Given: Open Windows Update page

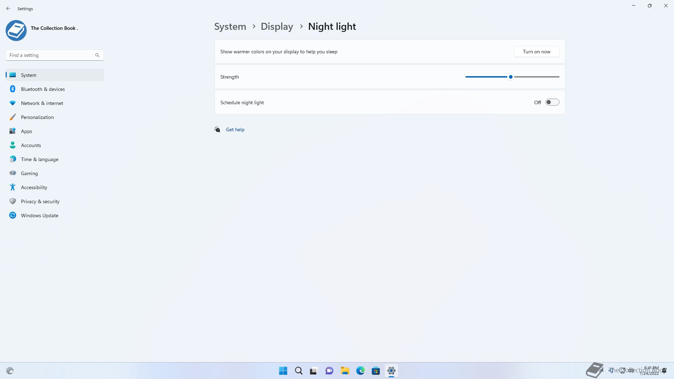Looking at the screenshot, I should click(55, 215).
